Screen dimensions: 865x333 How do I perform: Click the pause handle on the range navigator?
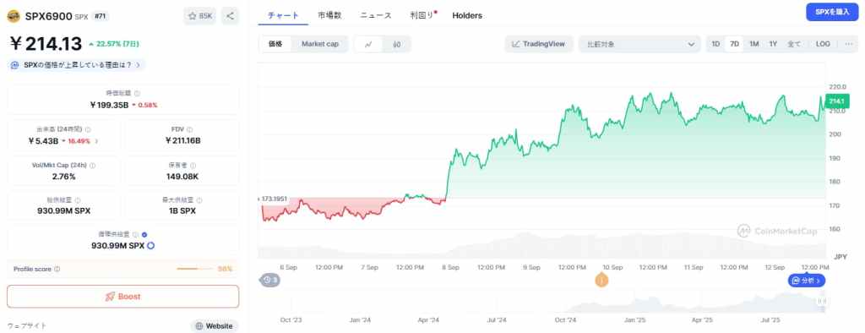(x=822, y=301)
